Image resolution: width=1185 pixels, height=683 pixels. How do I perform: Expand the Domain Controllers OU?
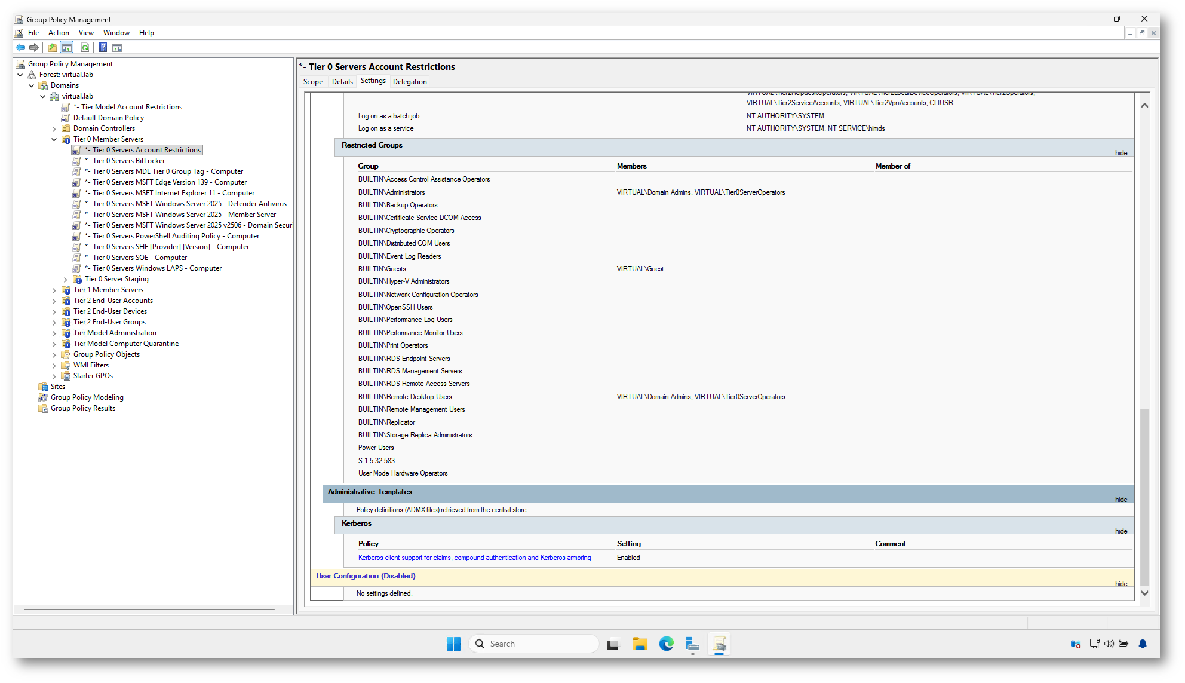coord(54,129)
